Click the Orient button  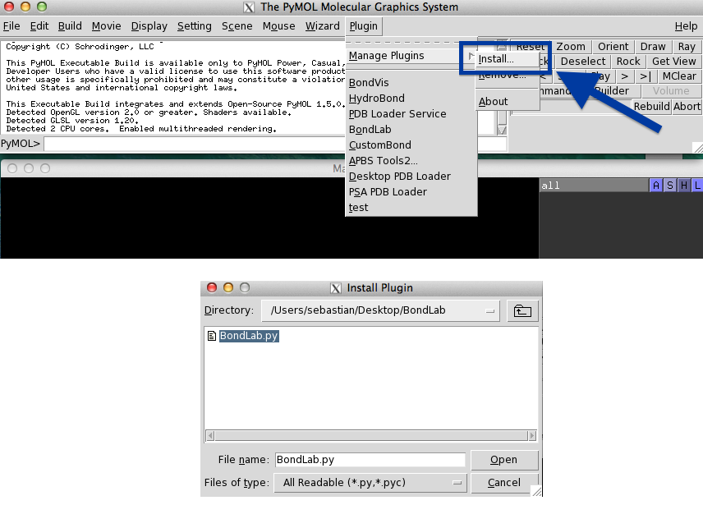click(613, 47)
